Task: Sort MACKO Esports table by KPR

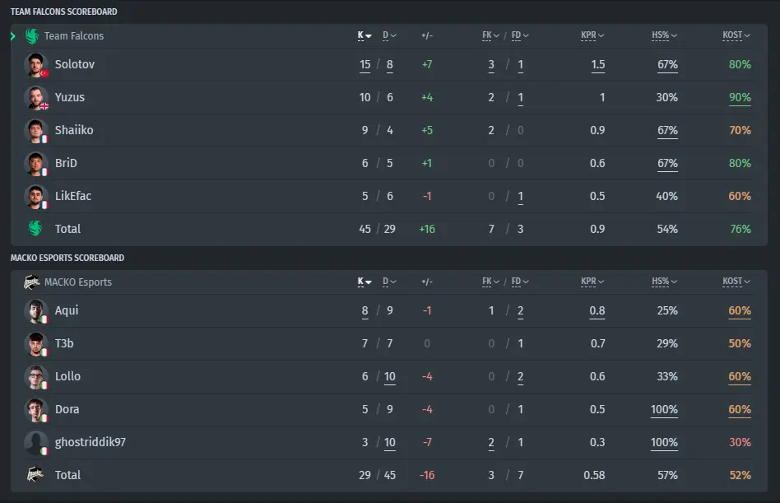Action: [592, 282]
